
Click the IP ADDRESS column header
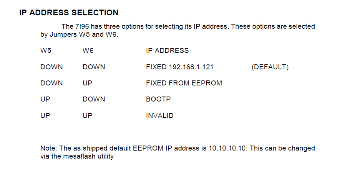point(167,51)
